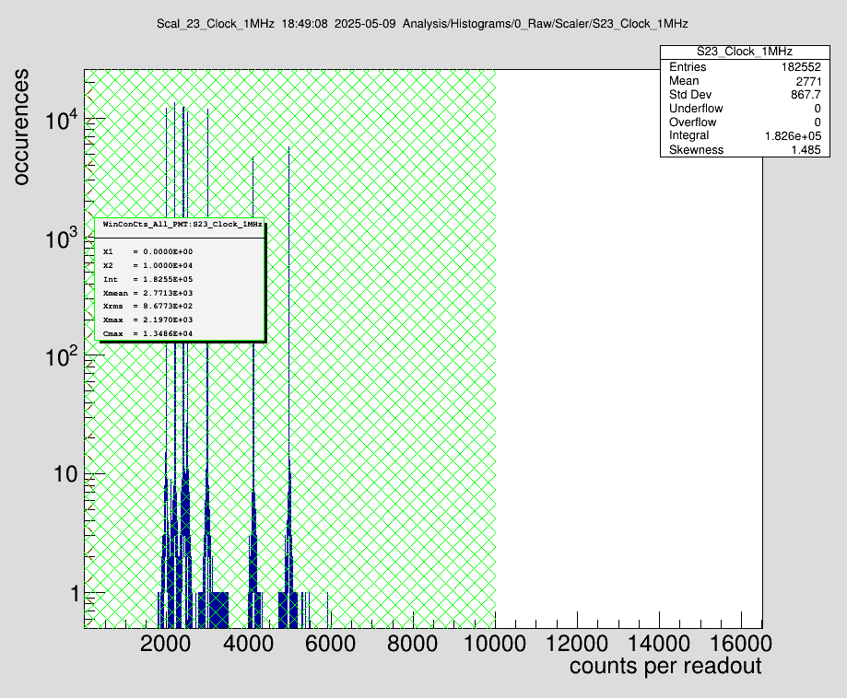Image resolution: width=847 pixels, height=698 pixels.
Task: Select the Xmax = 2.1970E+03 line
Action: tap(147, 320)
